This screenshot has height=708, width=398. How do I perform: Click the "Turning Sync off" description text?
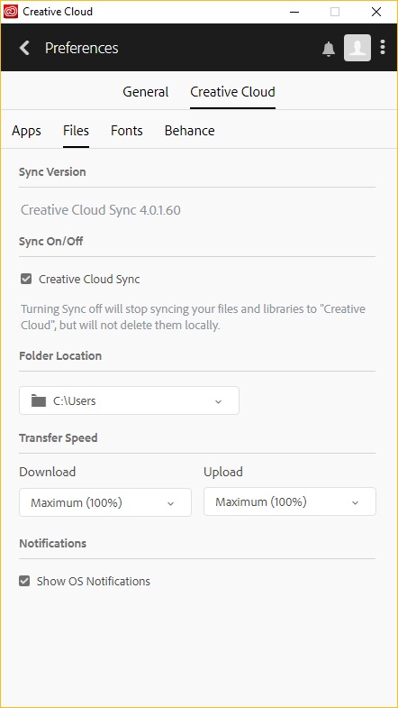tap(193, 317)
